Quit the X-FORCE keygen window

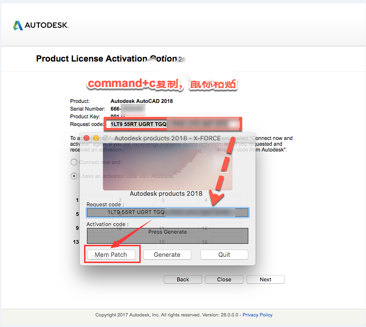(x=224, y=254)
